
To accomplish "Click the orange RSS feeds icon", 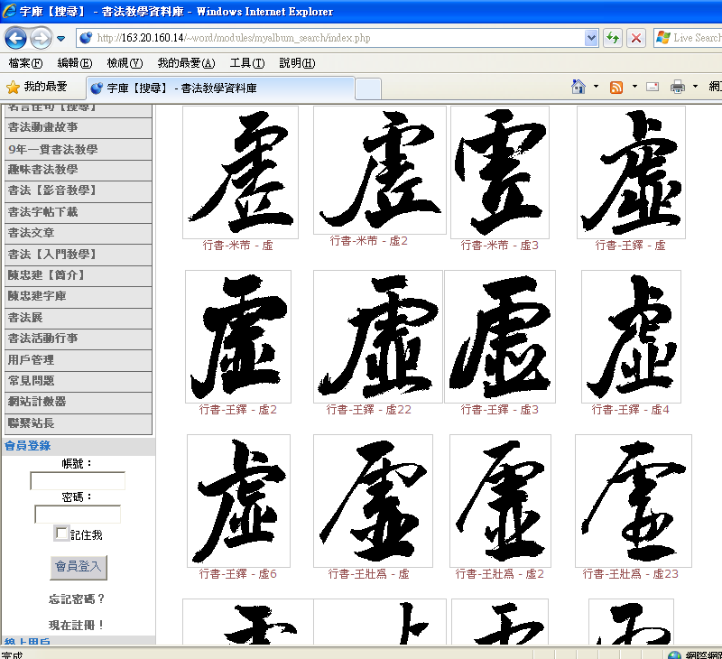I will pyautogui.click(x=616, y=87).
